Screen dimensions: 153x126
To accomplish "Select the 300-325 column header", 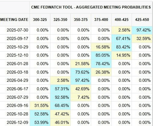I will click(x=40, y=20).
